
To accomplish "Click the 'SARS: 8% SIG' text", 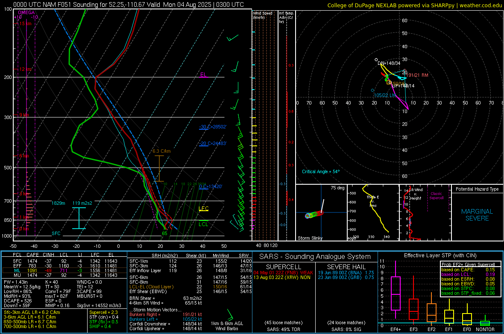I will [346, 329].
